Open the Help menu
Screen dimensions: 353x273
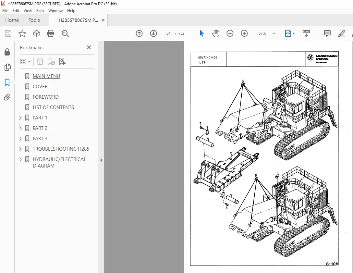click(x=71, y=11)
